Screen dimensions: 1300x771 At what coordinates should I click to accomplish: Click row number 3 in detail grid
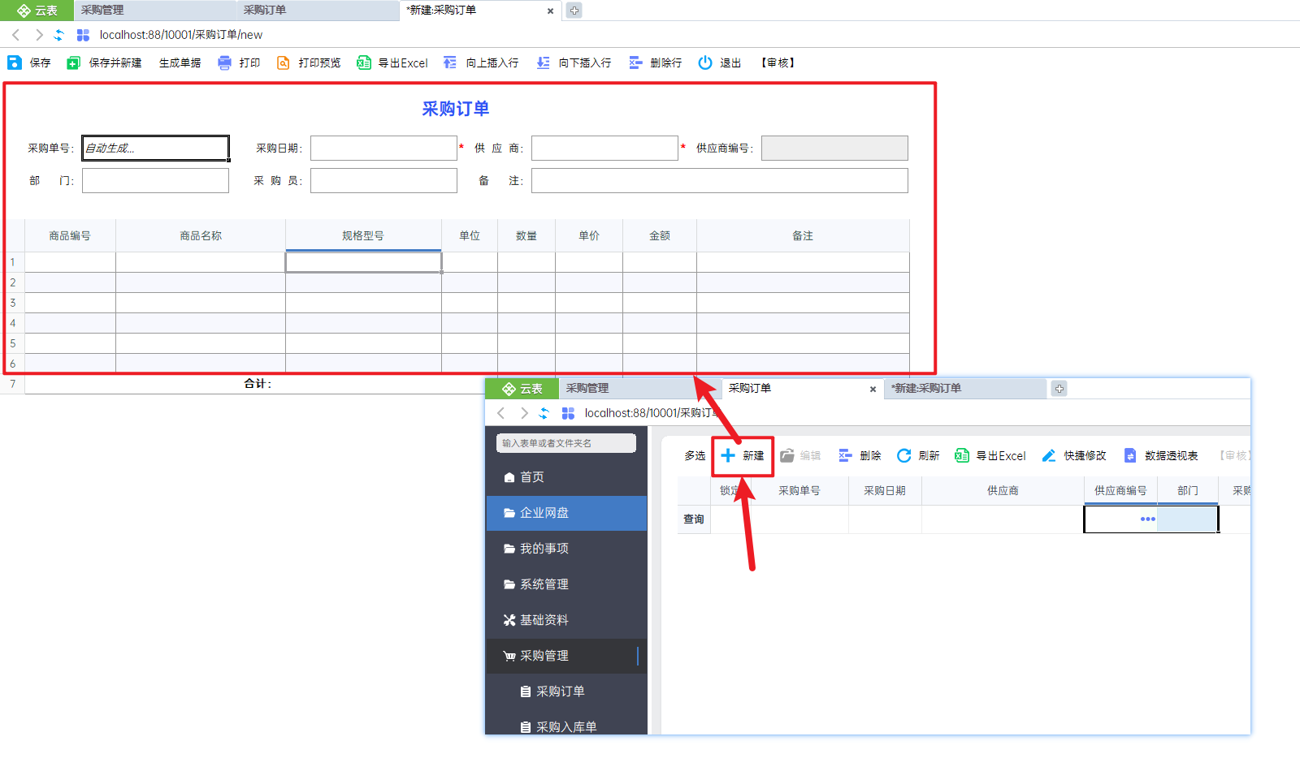pyautogui.click(x=13, y=303)
